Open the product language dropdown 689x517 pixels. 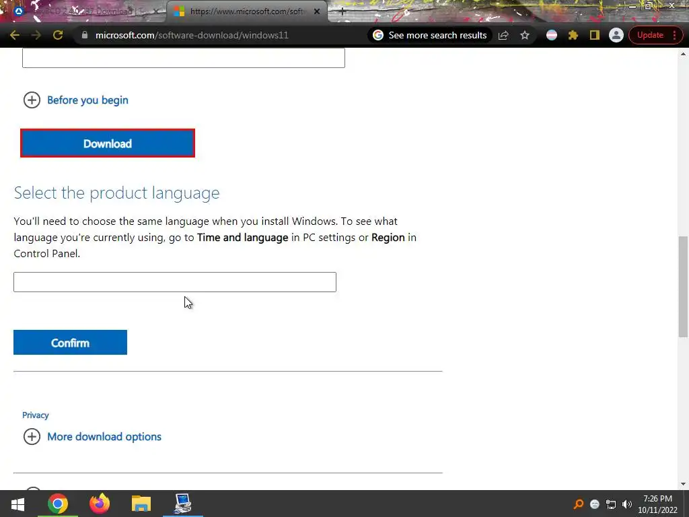tap(175, 282)
